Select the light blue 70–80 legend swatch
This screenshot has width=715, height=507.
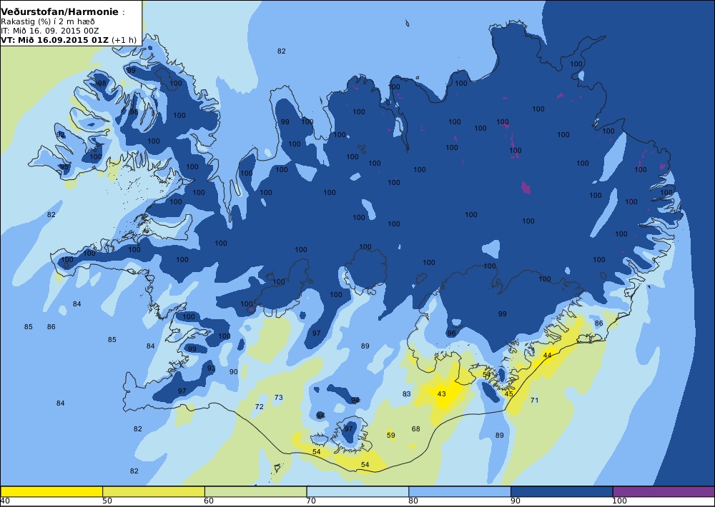(357, 491)
